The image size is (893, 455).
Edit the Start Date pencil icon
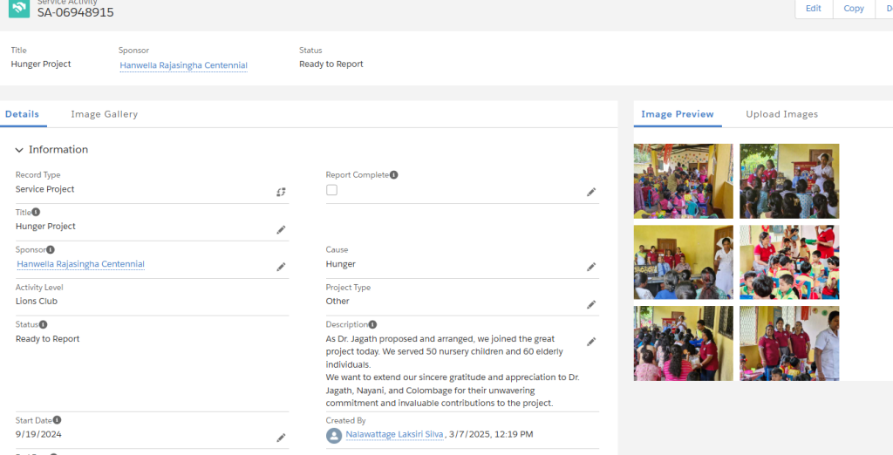pos(281,438)
